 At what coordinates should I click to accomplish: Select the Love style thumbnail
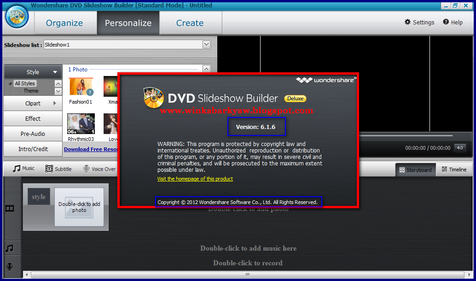pos(110,124)
